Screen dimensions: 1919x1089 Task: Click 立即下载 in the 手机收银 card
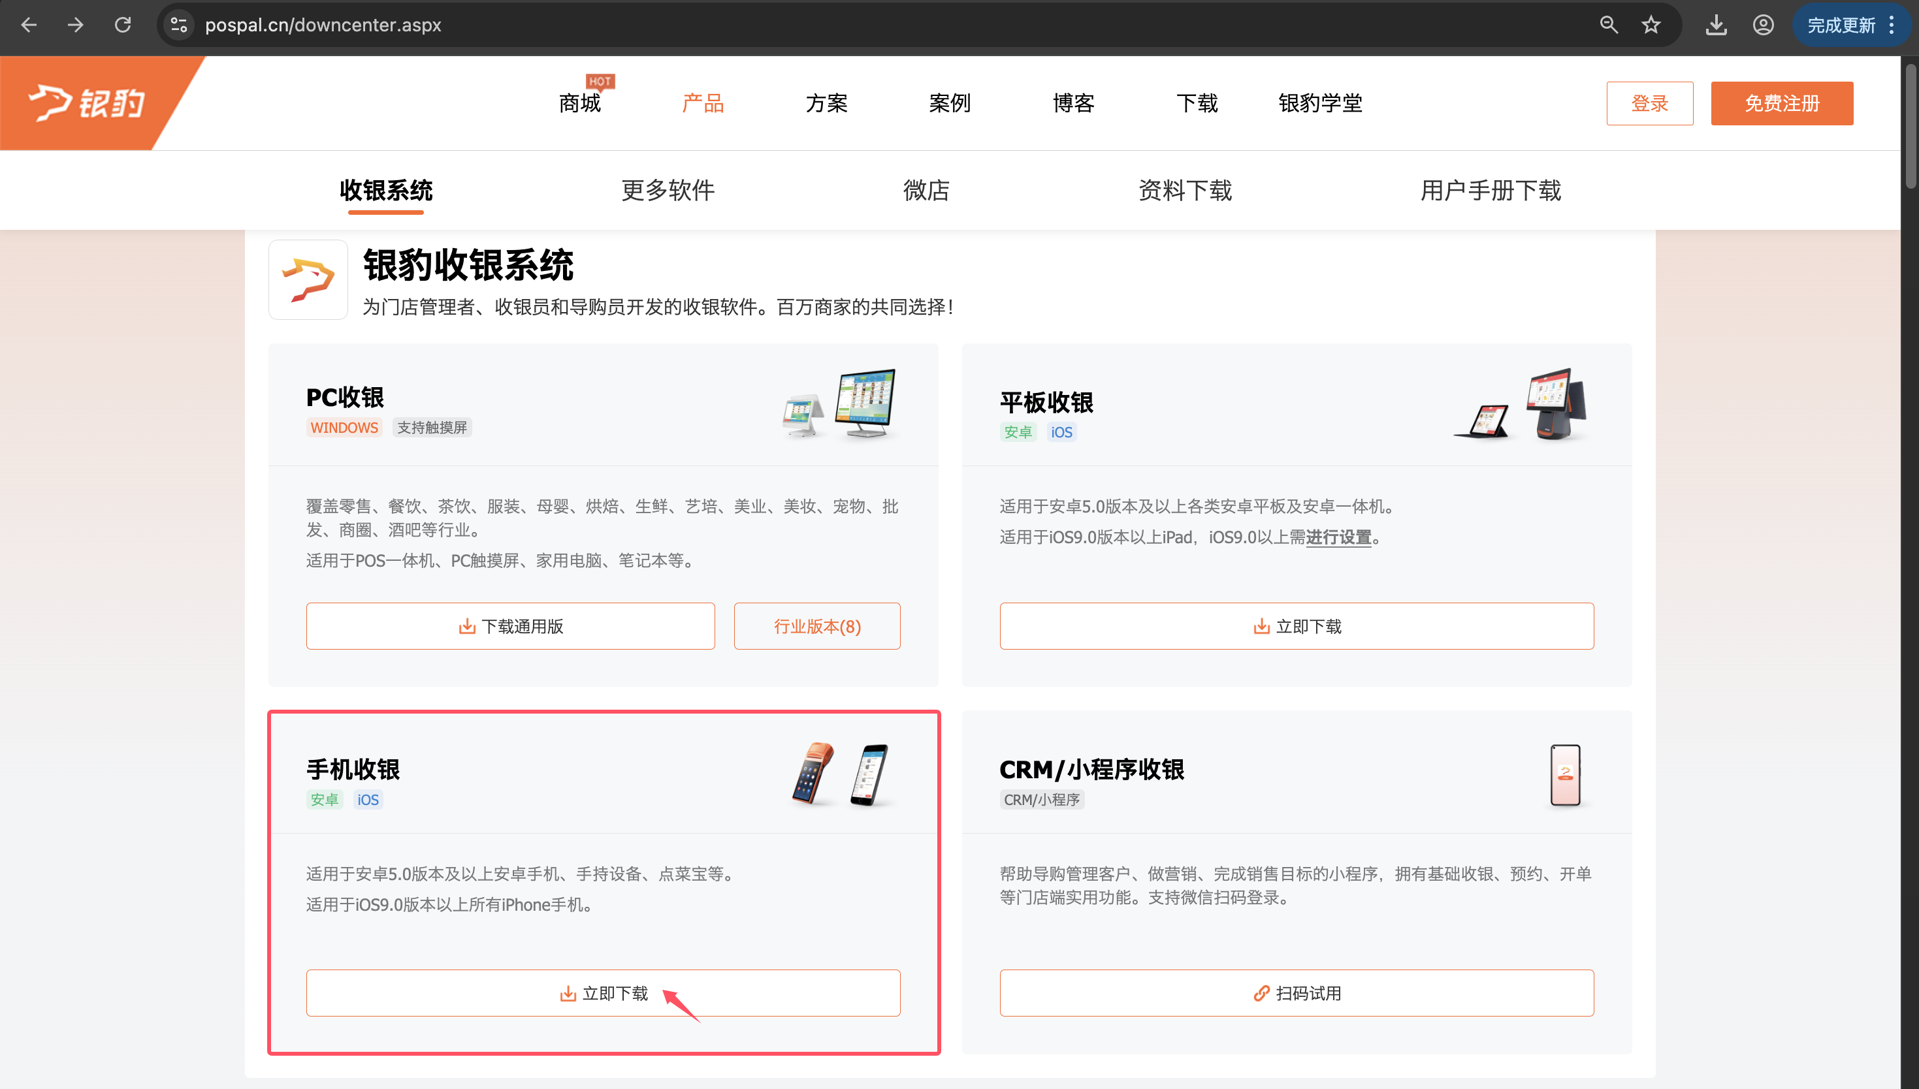click(603, 993)
